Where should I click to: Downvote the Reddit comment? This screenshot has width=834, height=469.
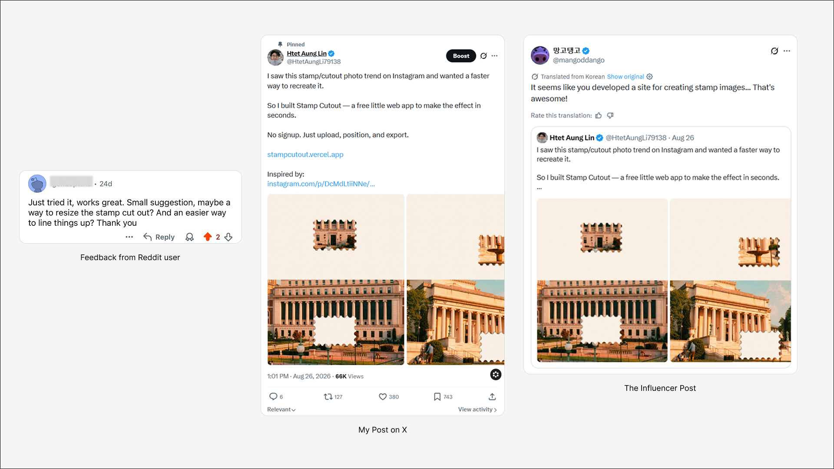coord(228,237)
